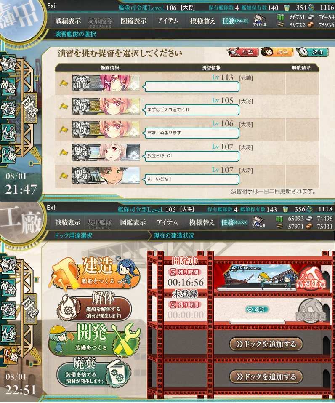Open 補給 resupply in the upper side menu
Viewport: 335px width, 403px height.
8,87
